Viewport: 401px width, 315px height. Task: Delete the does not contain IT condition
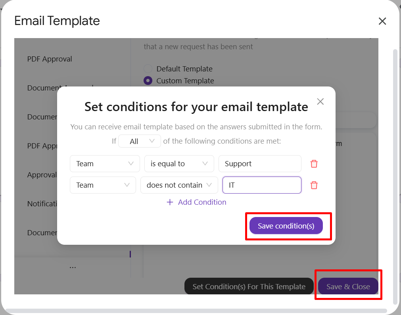pyautogui.click(x=314, y=185)
